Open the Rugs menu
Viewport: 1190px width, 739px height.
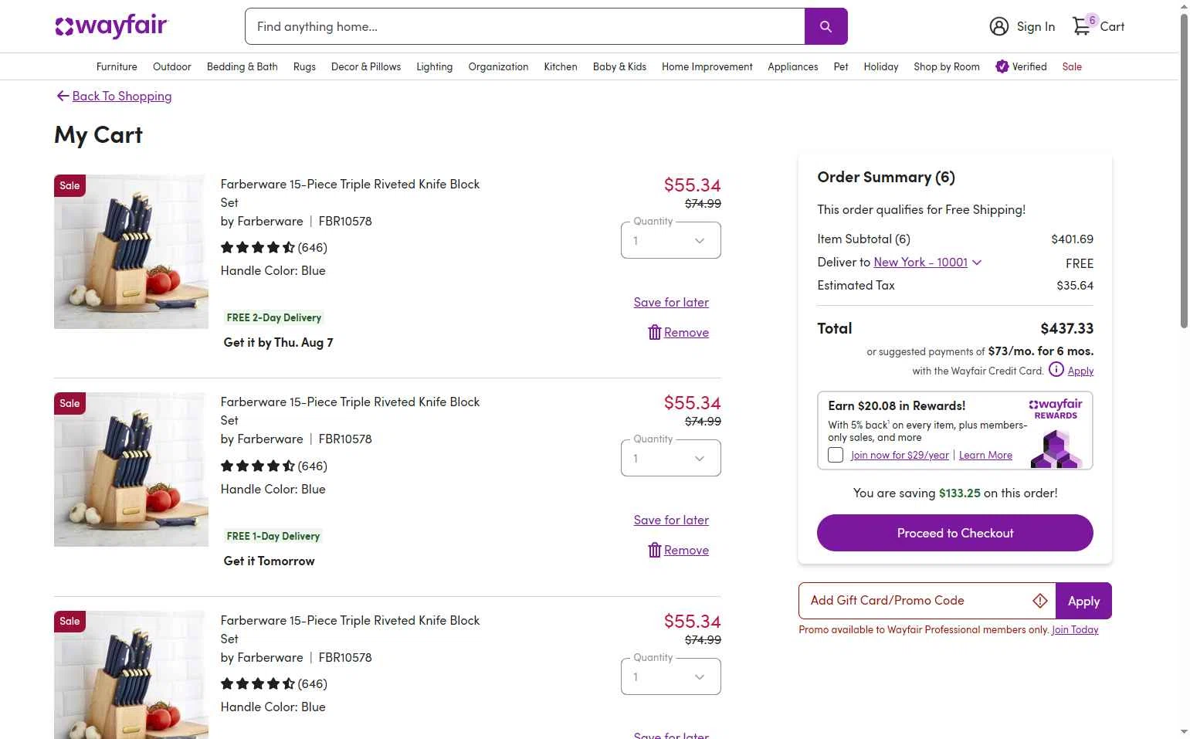coord(304,66)
